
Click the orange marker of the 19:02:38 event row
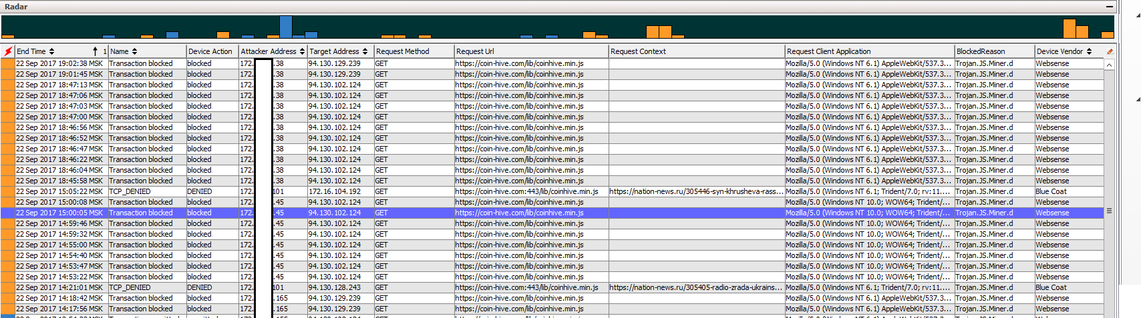coord(8,63)
